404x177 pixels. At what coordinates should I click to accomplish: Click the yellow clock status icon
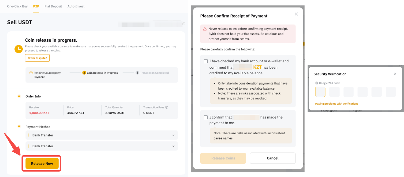19,49
